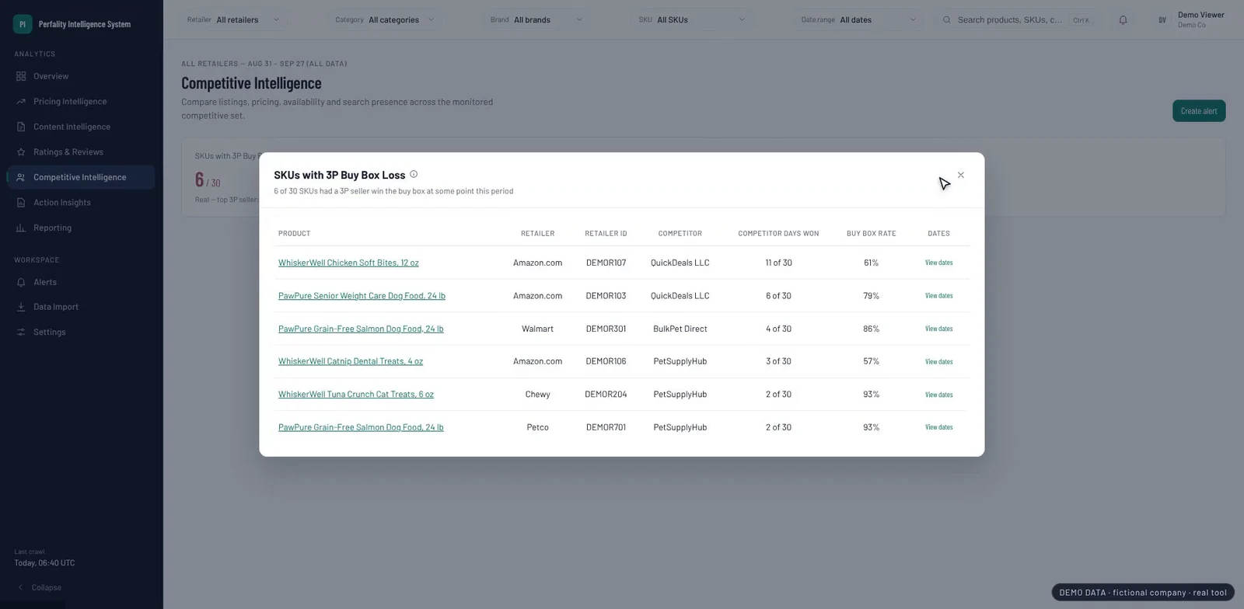View dates for DEMOR301 row
Viewport: 1244px width, 609px height.
(x=938, y=329)
